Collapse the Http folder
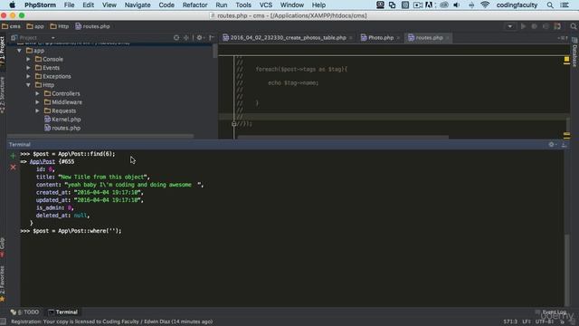The height and width of the screenshot is (326, 579). click(28, 85)
